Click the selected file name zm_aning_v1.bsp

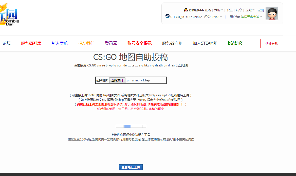pyautogui.click(x=138, y=80)
